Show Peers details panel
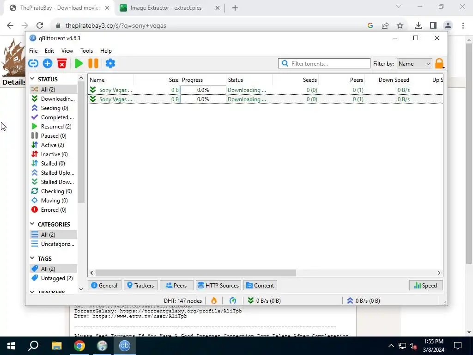473x355 pixels. coord(176,285)
